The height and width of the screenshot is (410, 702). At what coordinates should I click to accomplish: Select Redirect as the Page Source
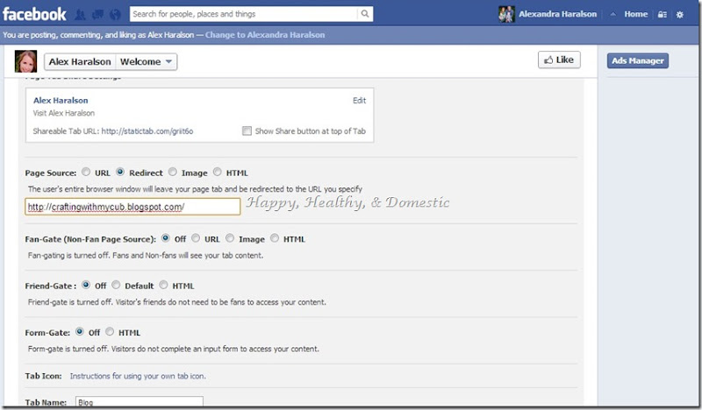pos(120,172)
